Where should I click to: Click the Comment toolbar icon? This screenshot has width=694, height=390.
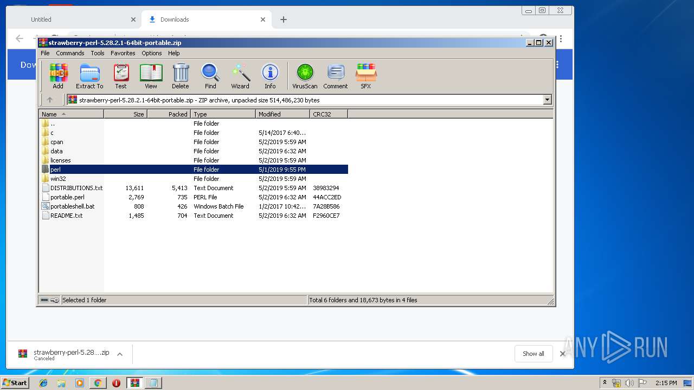pos(336,76)
